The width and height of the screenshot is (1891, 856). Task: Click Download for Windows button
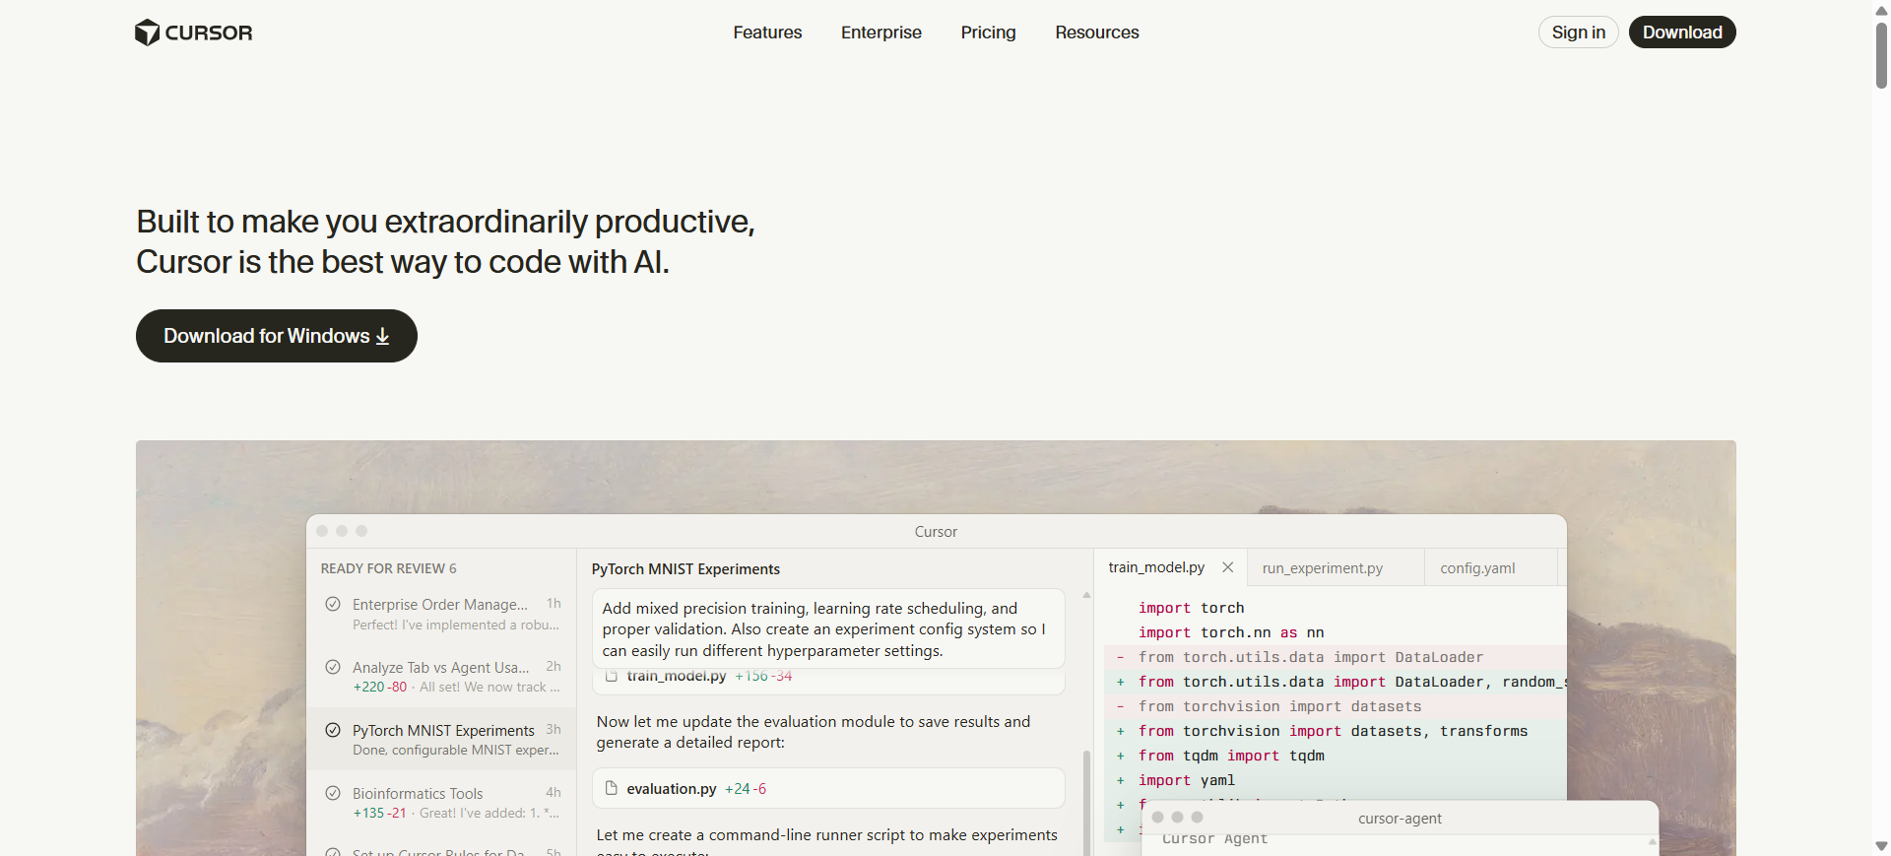coord(276,336)
